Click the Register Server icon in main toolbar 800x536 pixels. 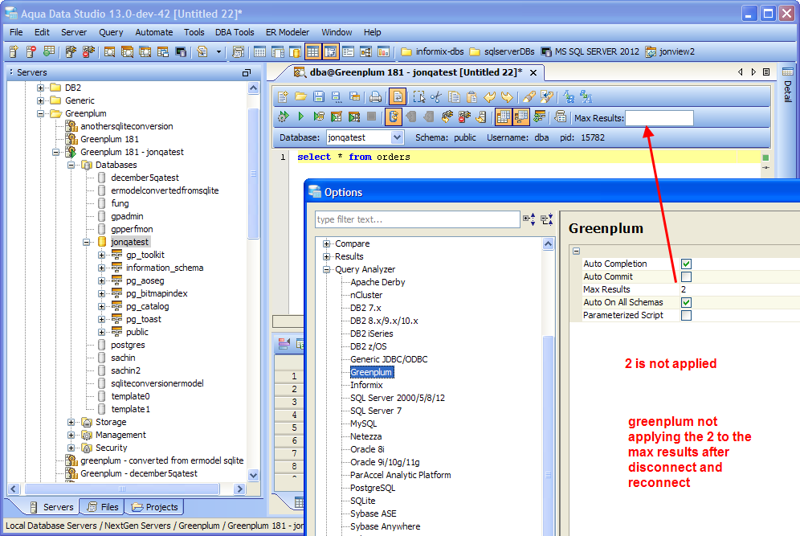point(14,51)
